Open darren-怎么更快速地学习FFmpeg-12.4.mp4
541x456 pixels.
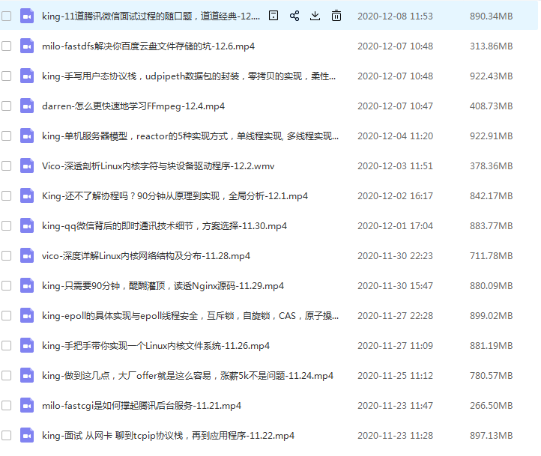tap(133, 106)
